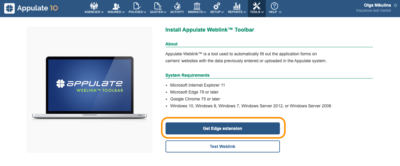Click the Help question mark icon
400x166 pixels.
click(274, 6)
